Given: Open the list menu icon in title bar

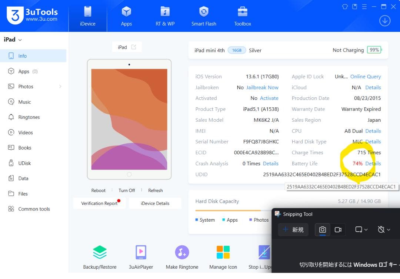Looking at the screenshot, I should [364, 7].
